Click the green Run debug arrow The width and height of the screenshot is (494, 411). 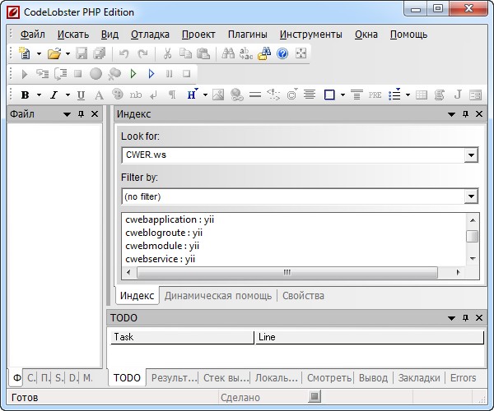tap(133, 74)
